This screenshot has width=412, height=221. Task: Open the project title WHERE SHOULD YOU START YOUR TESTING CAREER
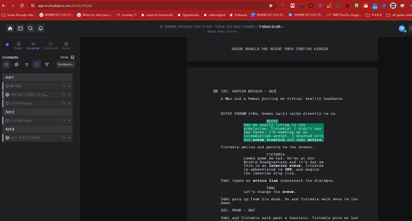[x=210, y=27]
